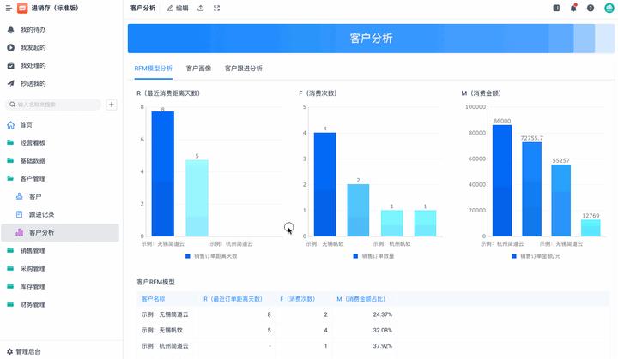The image size is (618, 359).
Task: Click the plus button next to search
Action: [x=112, y=105]
